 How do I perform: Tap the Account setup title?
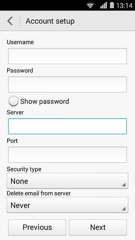click(50, 21)
